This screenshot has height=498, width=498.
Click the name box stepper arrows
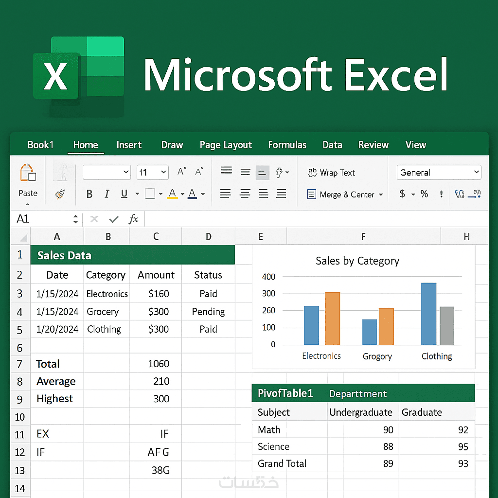pyautogui.click(x=75, y=219)
